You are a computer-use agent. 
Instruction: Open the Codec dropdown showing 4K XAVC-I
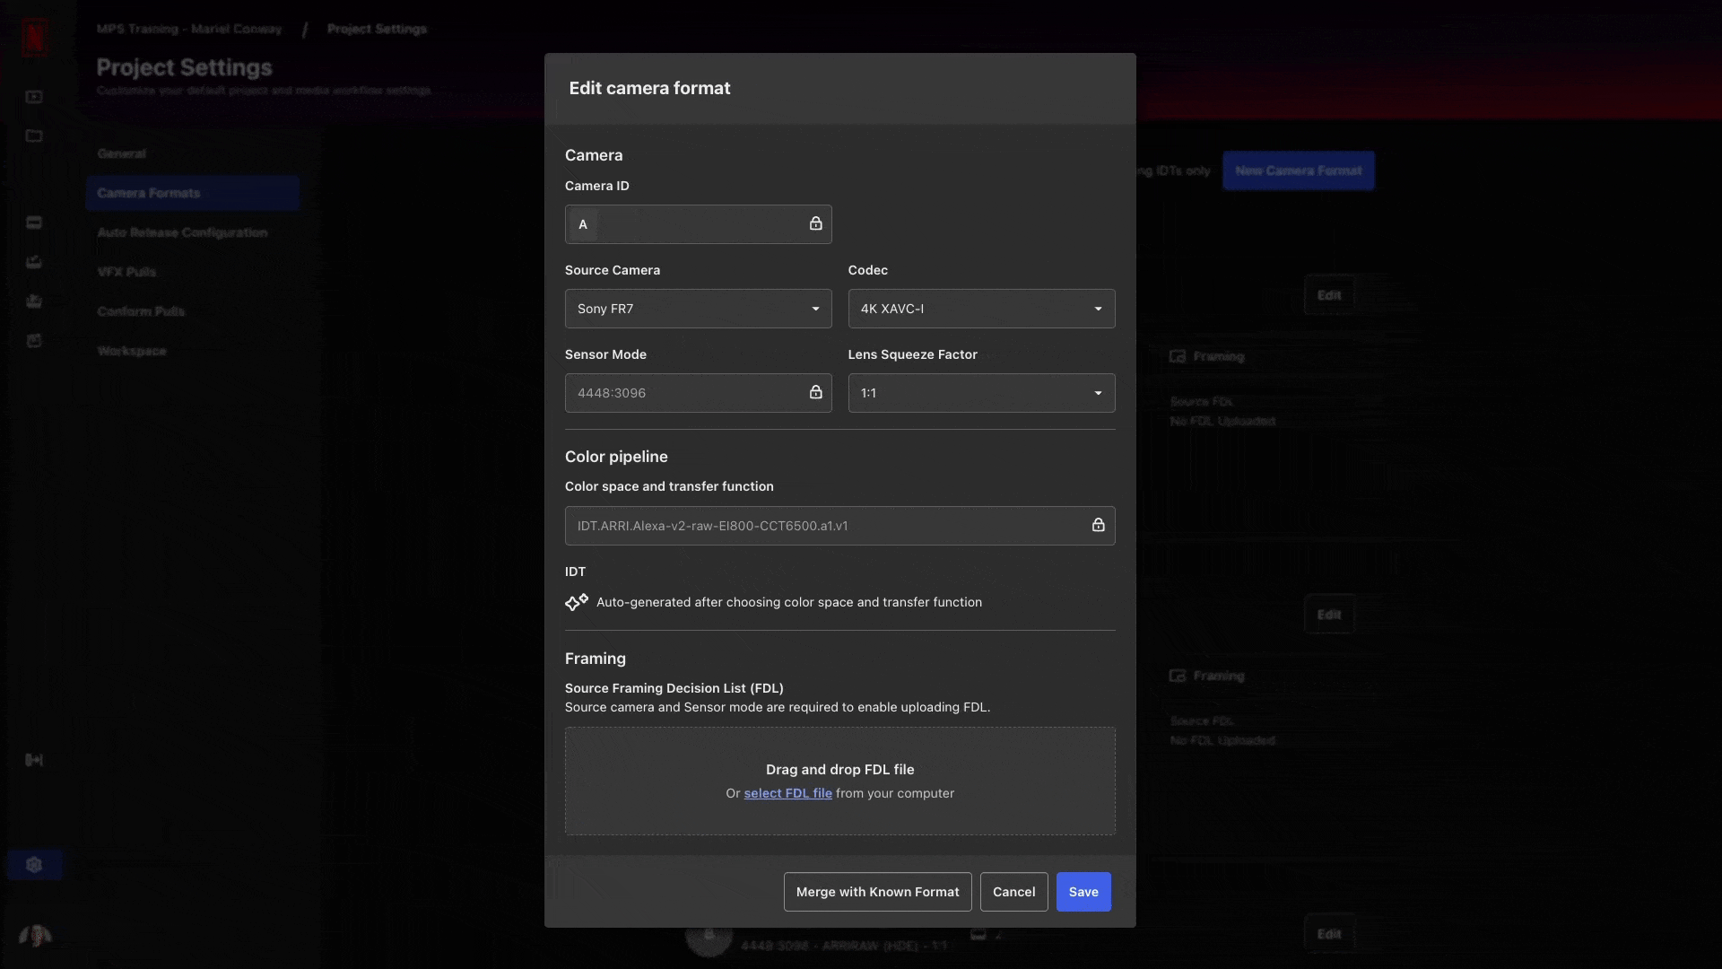(x=981, y=309)
